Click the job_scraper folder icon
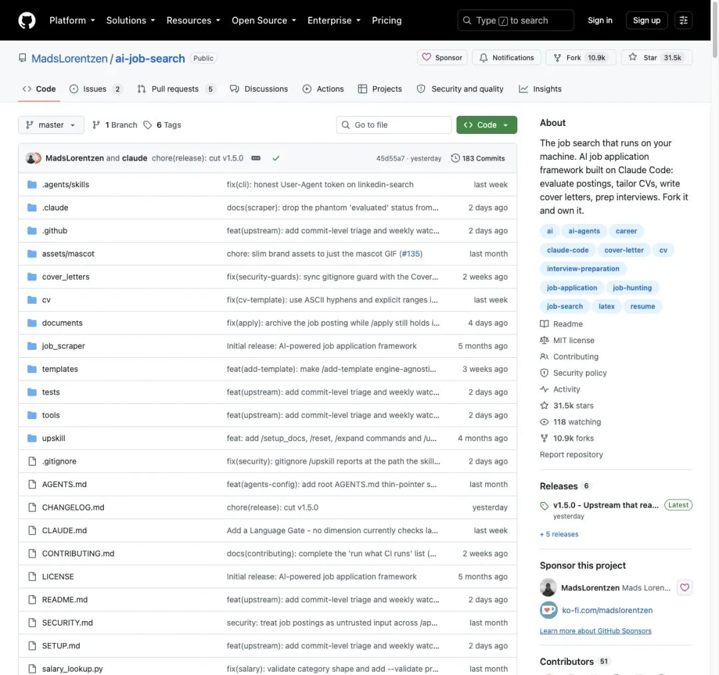The width and height of the screenshot is (719, 675). 32,346
